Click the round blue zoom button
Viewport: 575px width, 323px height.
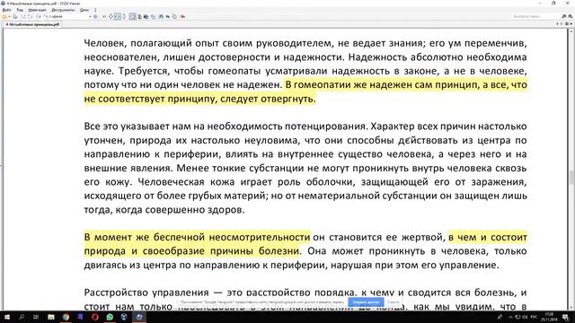tap(95, 16)
